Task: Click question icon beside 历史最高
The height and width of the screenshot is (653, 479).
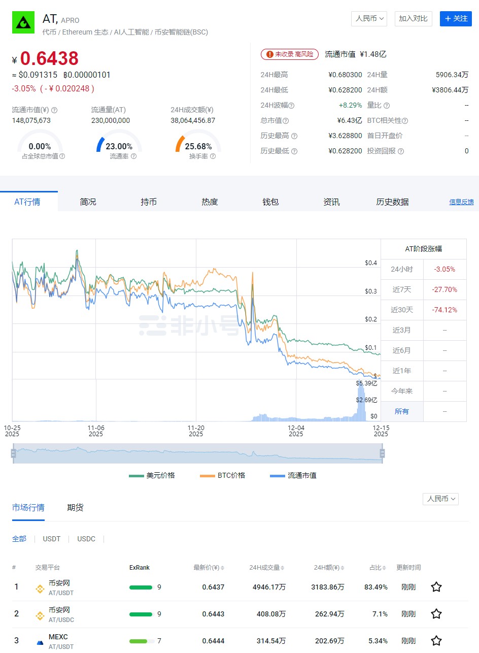Action: (x=294, y=136)
